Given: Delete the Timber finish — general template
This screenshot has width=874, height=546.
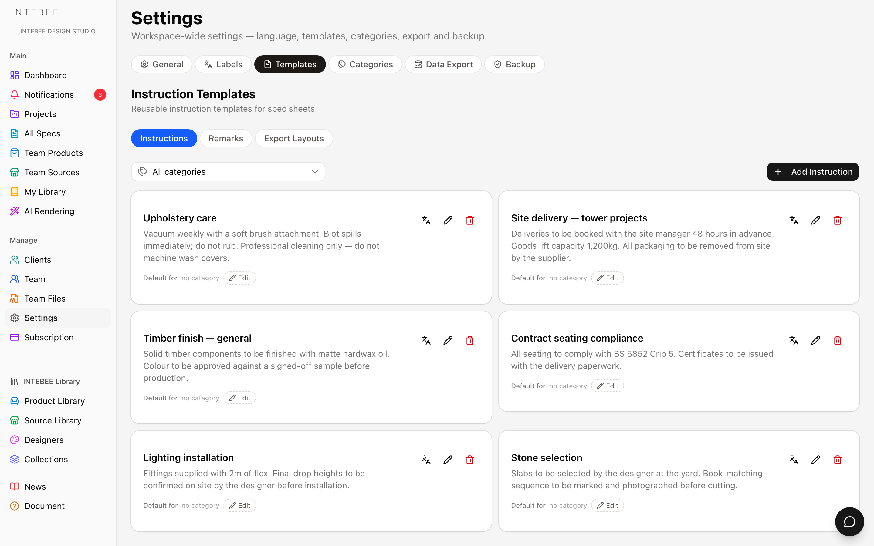Looking at the screenshot, I should (469, 340).
